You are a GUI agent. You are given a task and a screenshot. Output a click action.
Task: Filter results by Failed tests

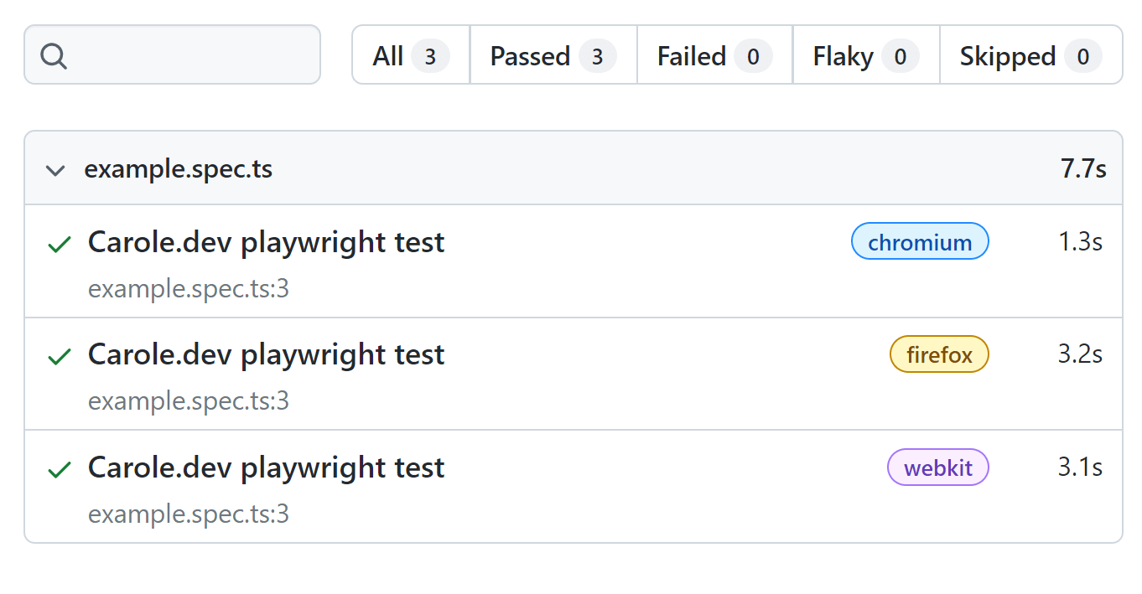714,56
